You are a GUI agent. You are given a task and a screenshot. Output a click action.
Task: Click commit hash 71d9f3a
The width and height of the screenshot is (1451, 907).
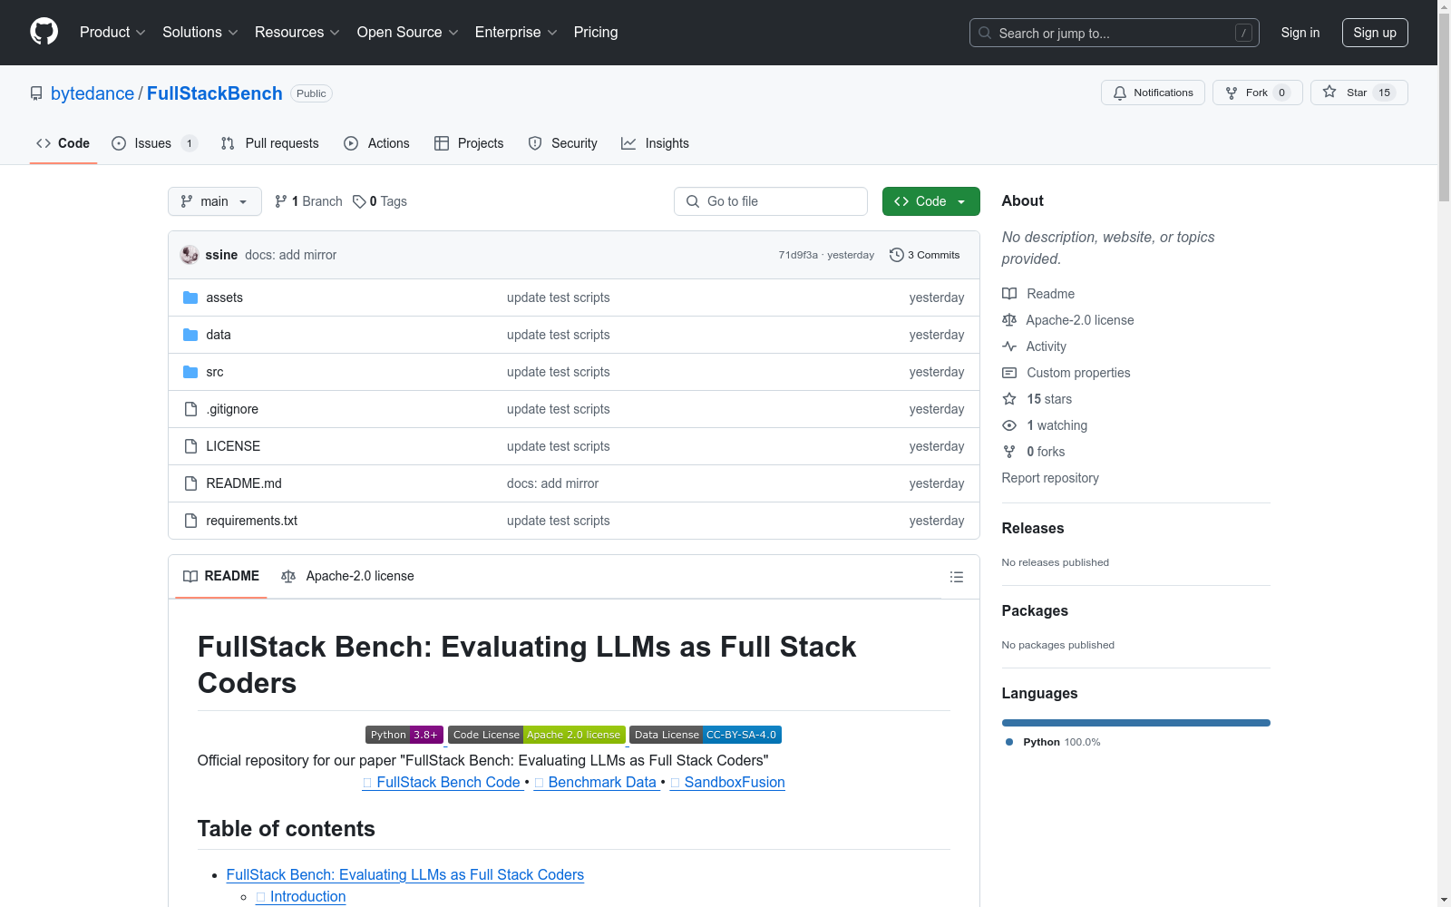tap(798, 255)
